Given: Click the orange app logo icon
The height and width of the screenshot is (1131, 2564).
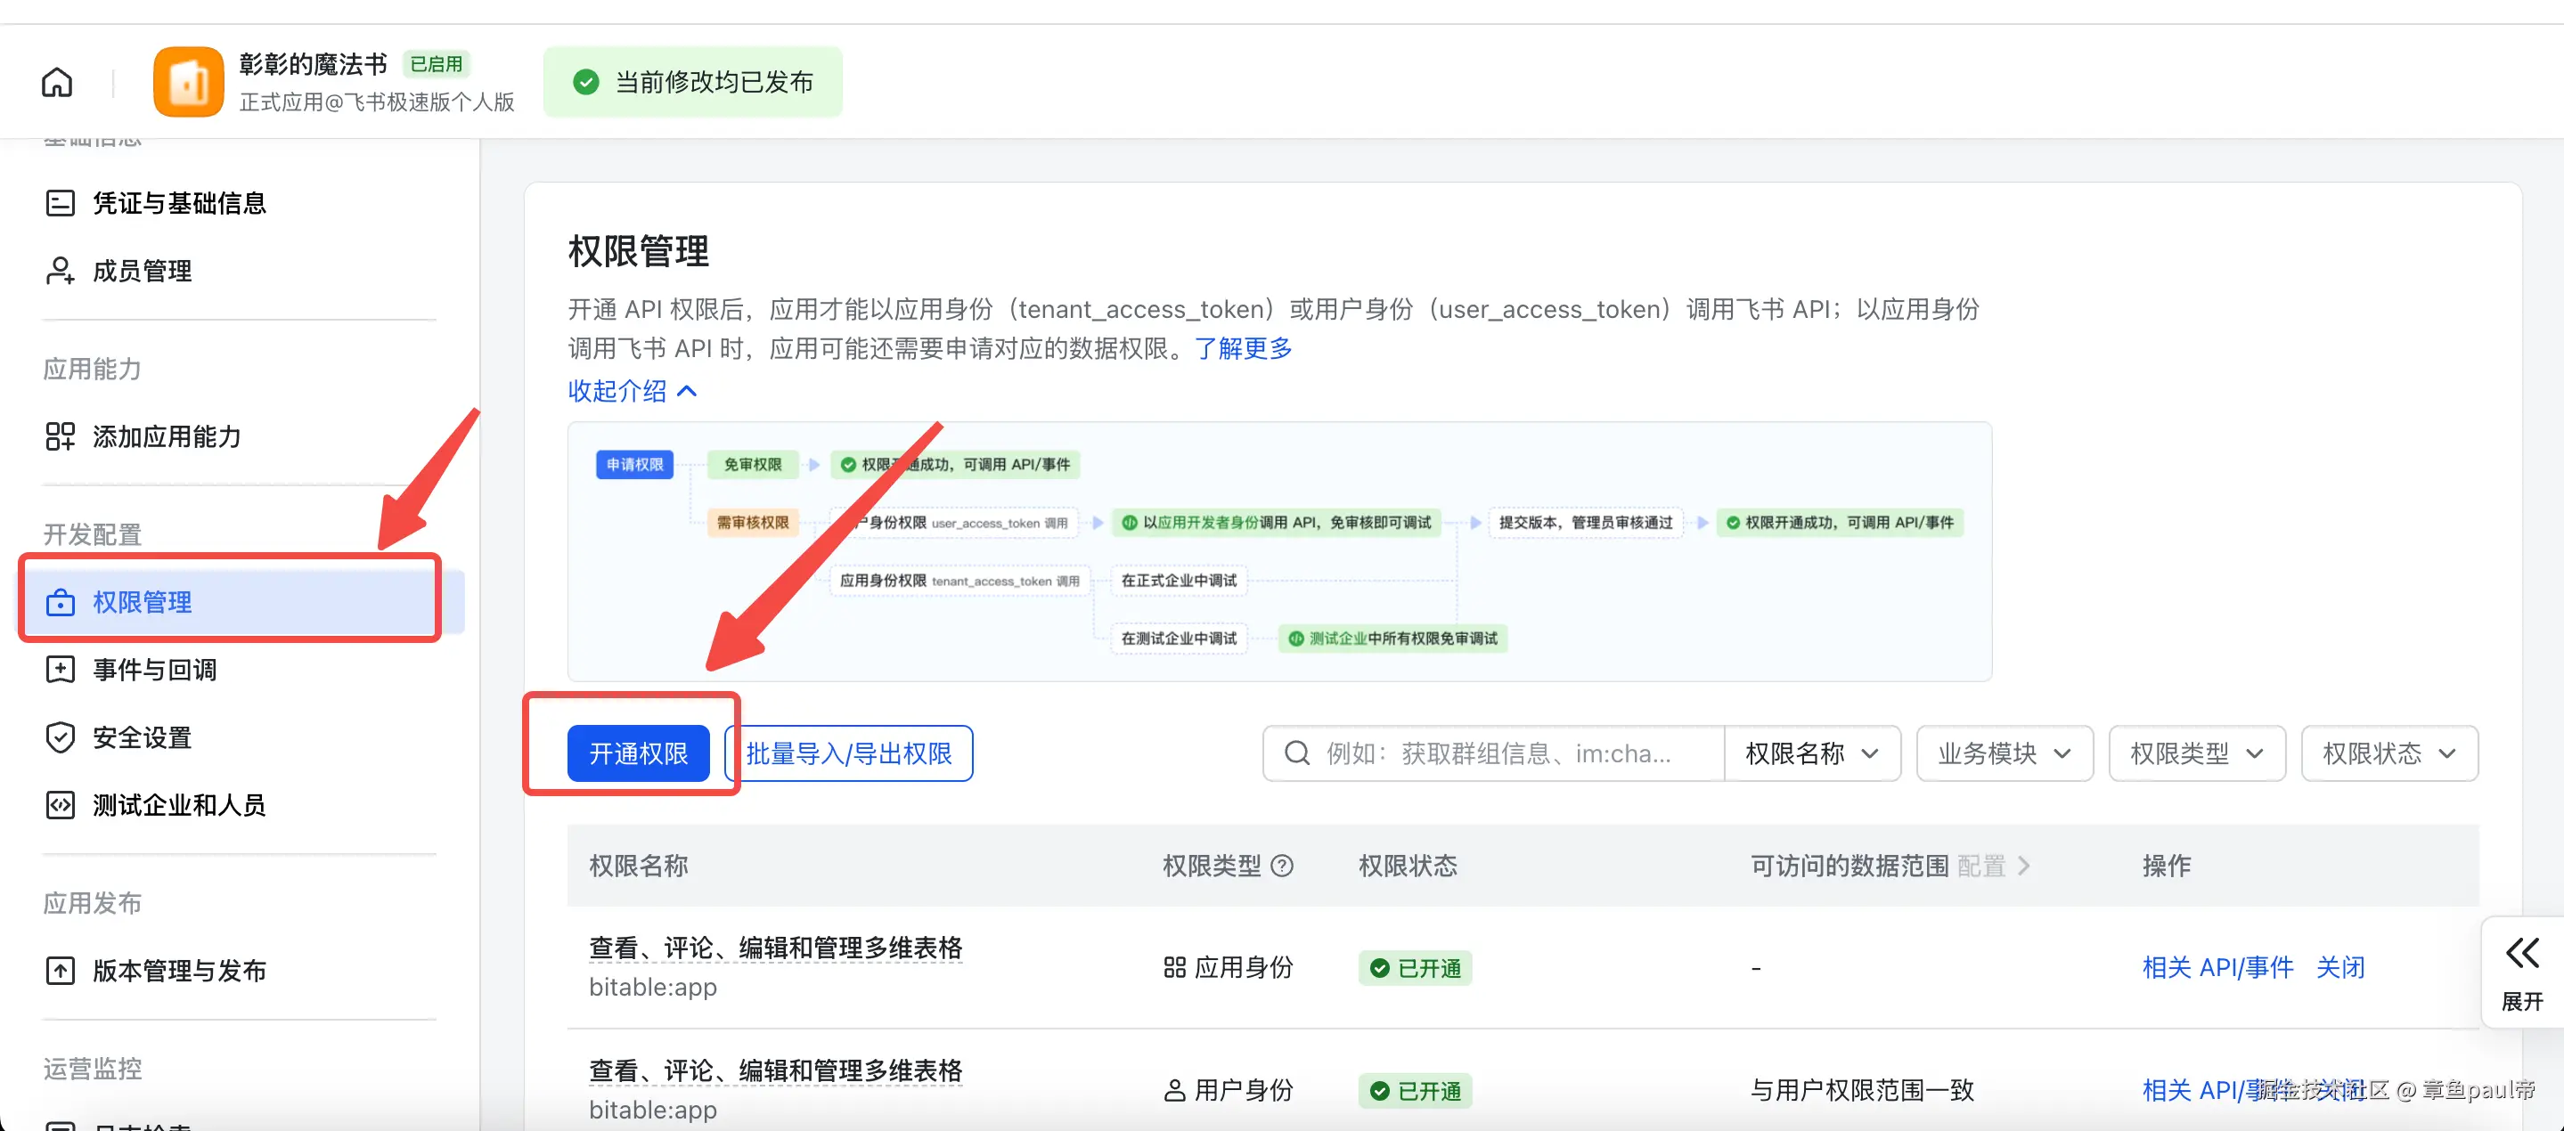Looking at the screenshot, I should tap(188, 83).
